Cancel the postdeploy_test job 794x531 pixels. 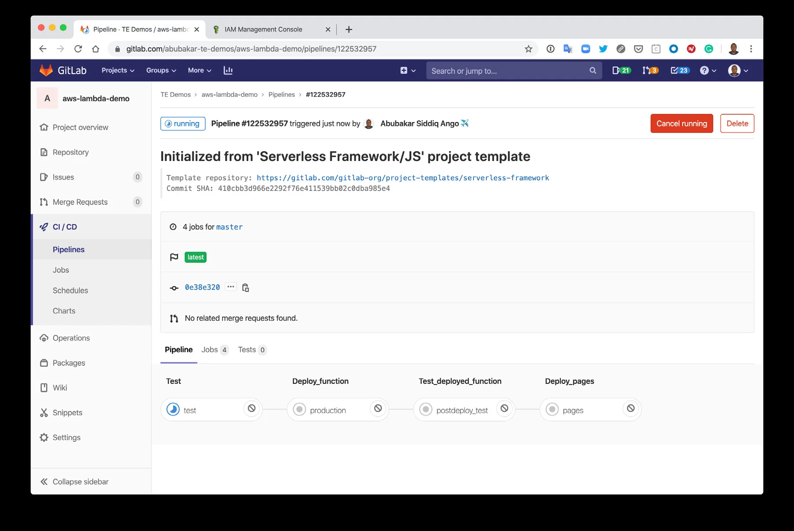click(504, 409)
